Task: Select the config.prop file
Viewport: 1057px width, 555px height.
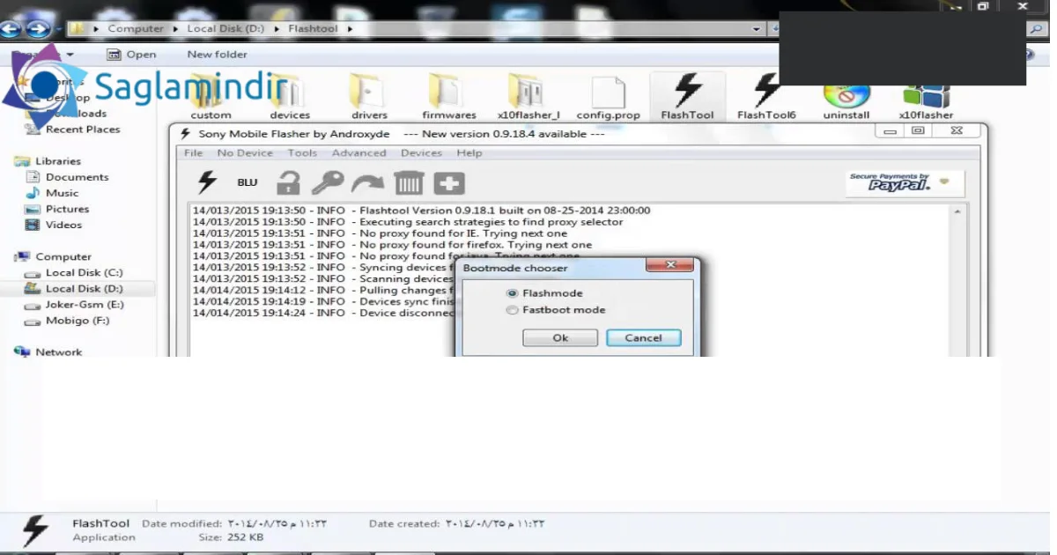Action: 608,97
